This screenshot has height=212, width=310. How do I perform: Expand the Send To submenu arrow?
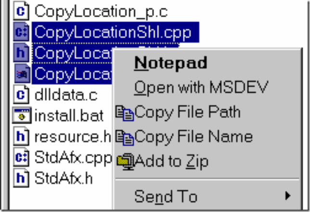point(288,196)
